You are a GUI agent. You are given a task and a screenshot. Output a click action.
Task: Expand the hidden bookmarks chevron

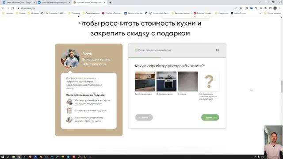[x=260, y=13]
